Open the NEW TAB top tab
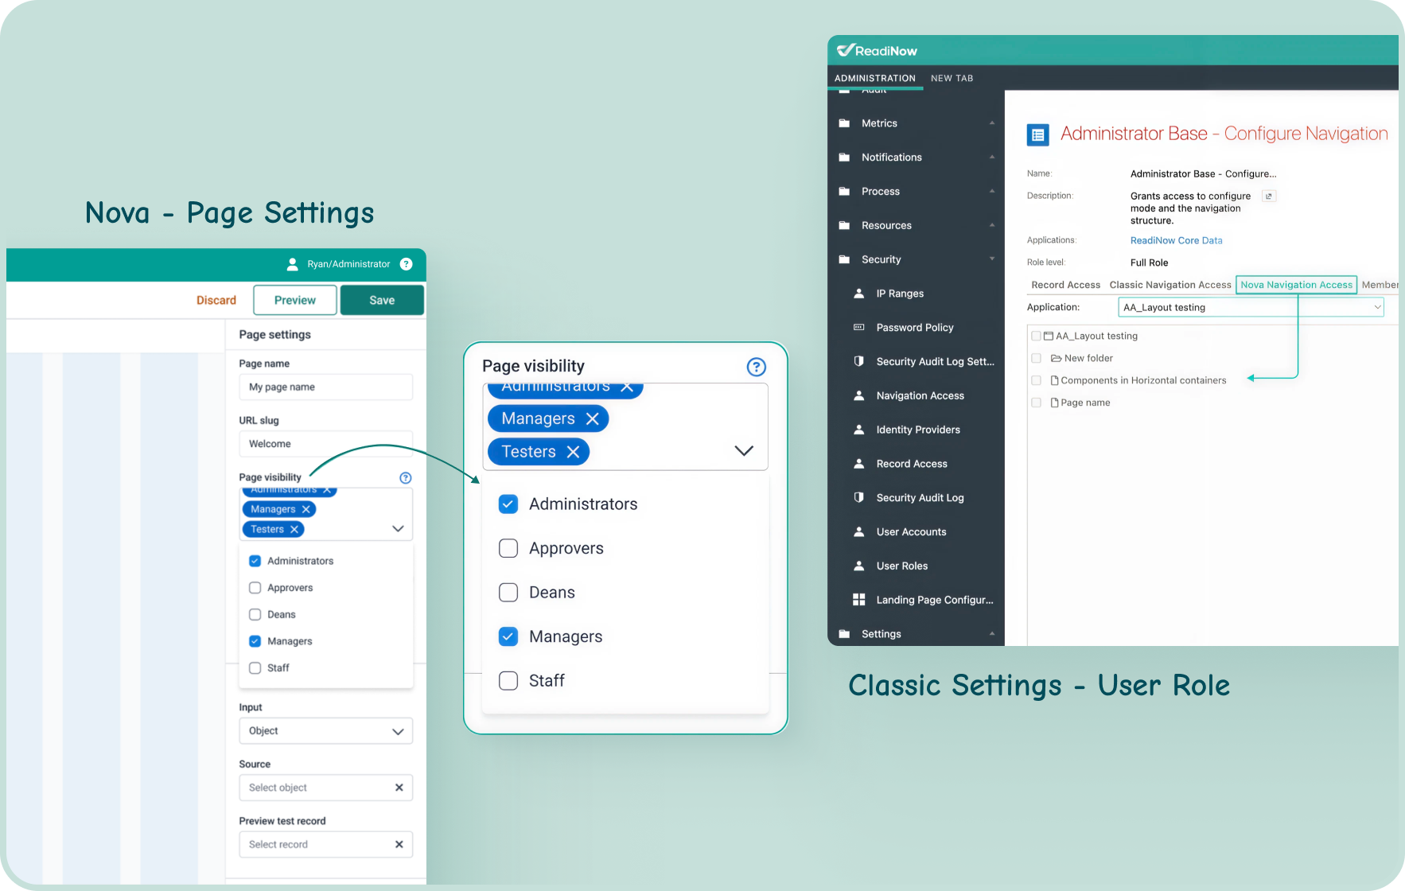This screenshot has height=891, width=1405. [x=952, y=78]
